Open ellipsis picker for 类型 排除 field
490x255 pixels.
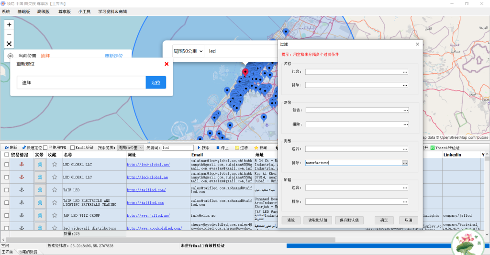tap(405, 163)
